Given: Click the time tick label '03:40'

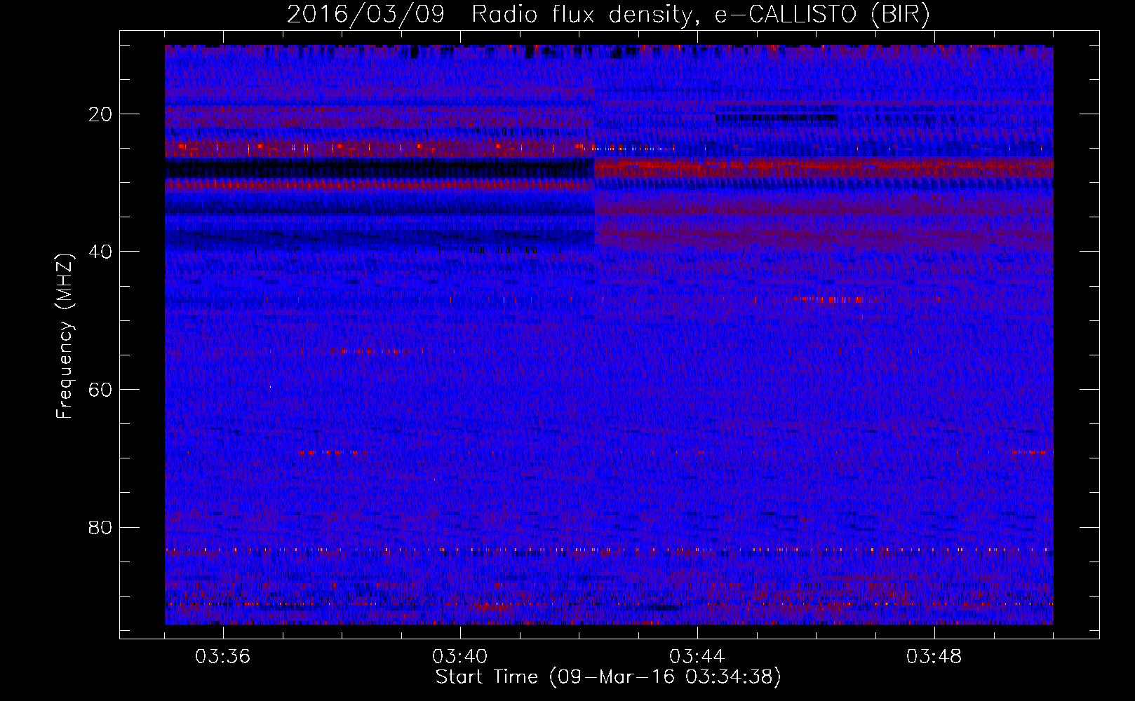Looking at the screenshot, I should tap(460, 657).
